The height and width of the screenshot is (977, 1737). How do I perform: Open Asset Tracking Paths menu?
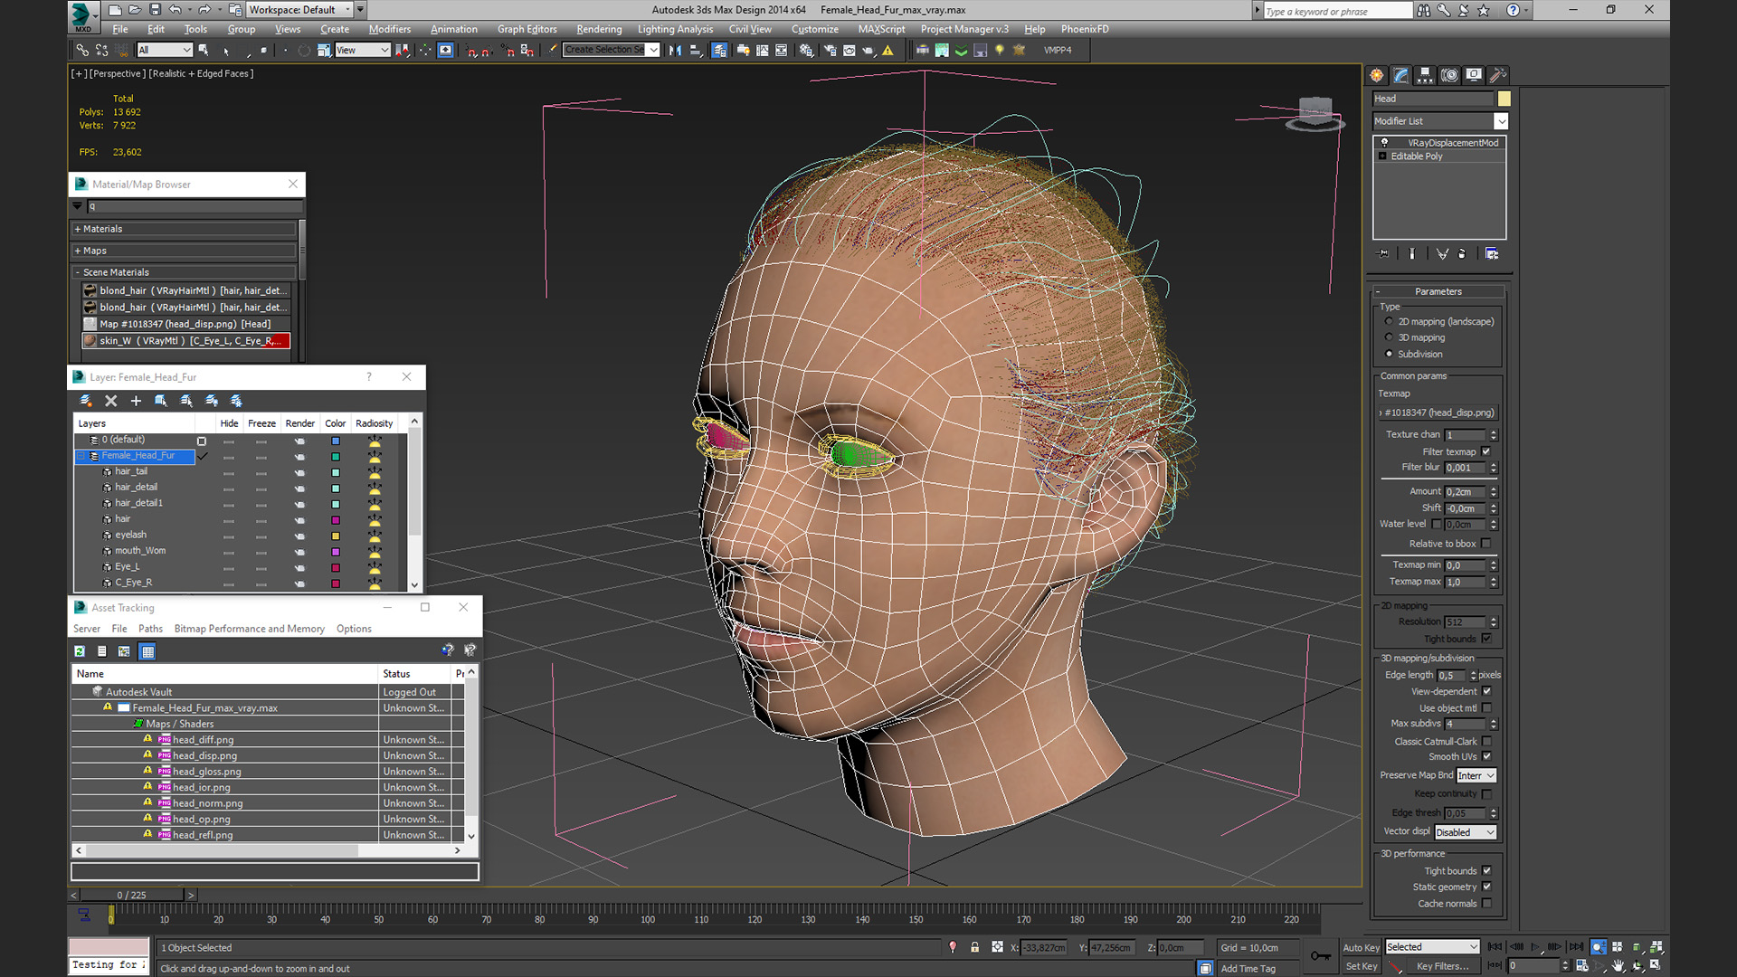click(150, 629)
